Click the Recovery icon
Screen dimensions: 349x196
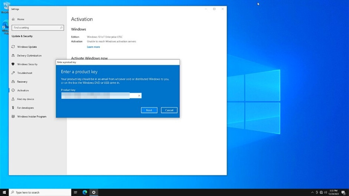[13, 82]
